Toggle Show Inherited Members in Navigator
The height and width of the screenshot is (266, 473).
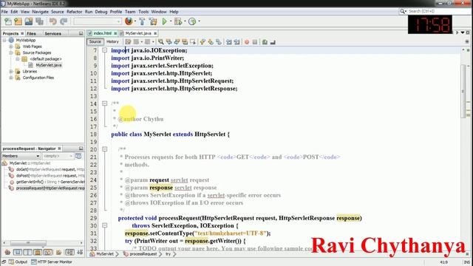click(x=7, y=252)
